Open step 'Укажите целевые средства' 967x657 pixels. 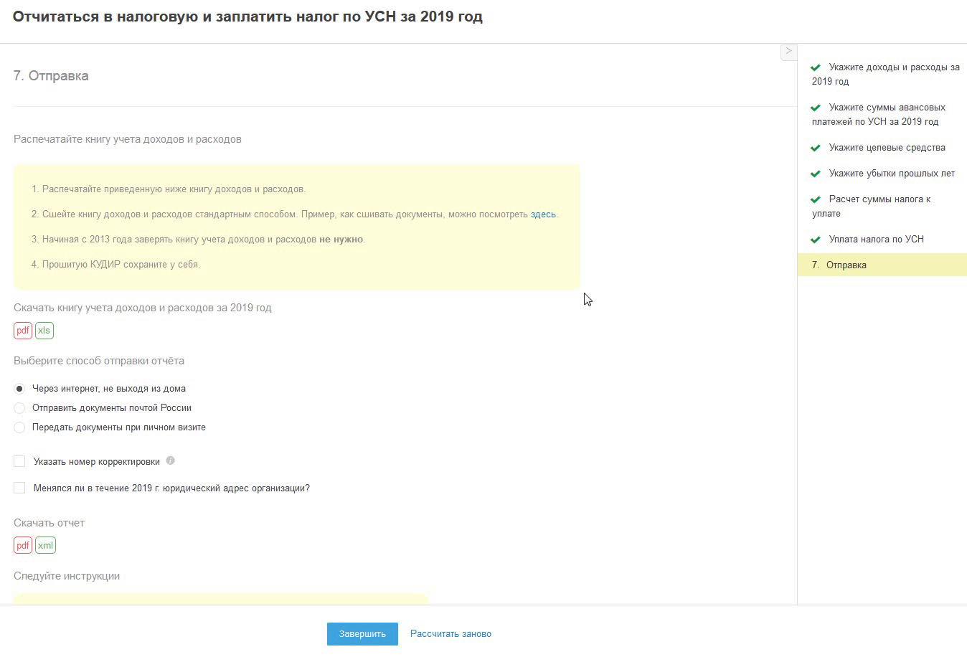887,148
